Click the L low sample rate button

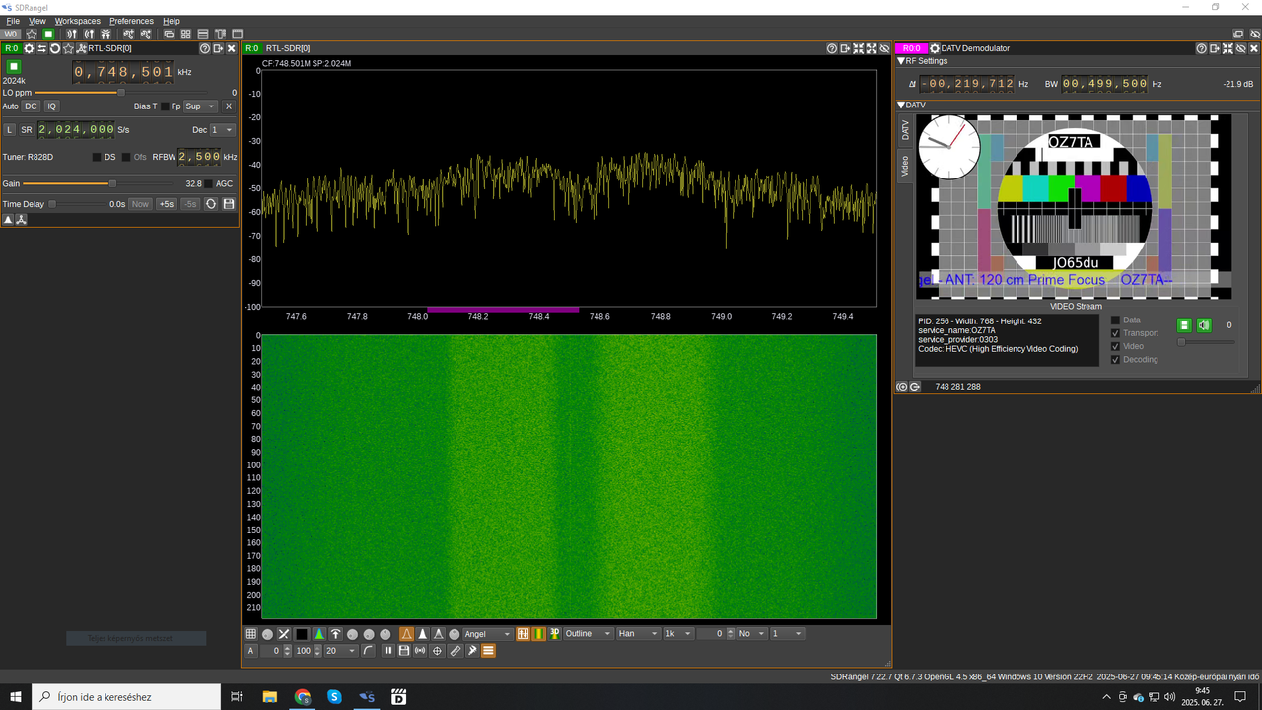click(x=10, y=130)
